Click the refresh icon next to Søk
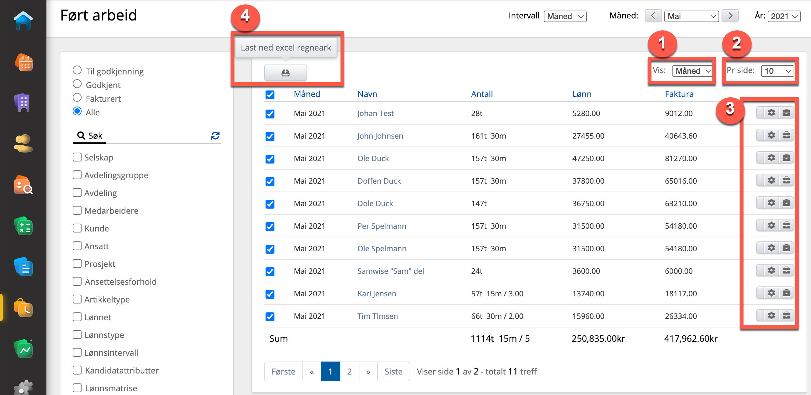Image resolution: width=811 pixels, height=395 pixels. tap(215, 136)
